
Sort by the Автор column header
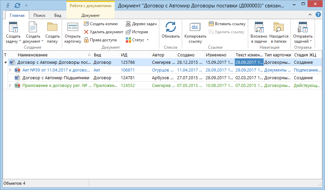[x=164, y=55]
